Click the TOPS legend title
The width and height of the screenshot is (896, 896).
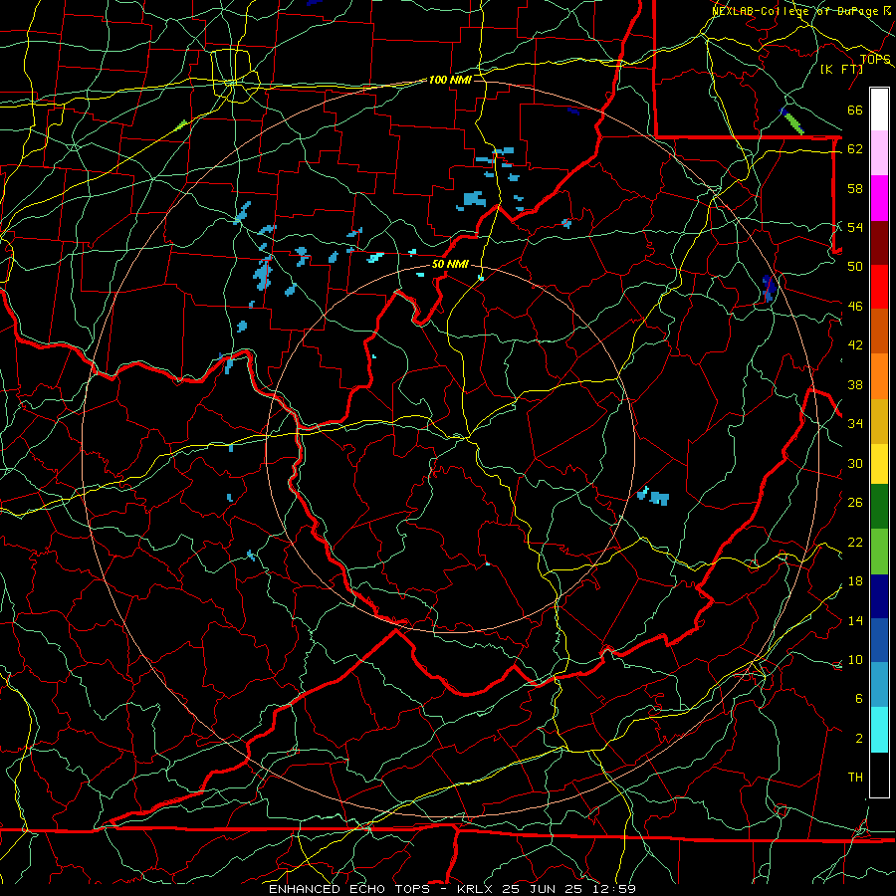pyautogui.click(x=875, y=60)
